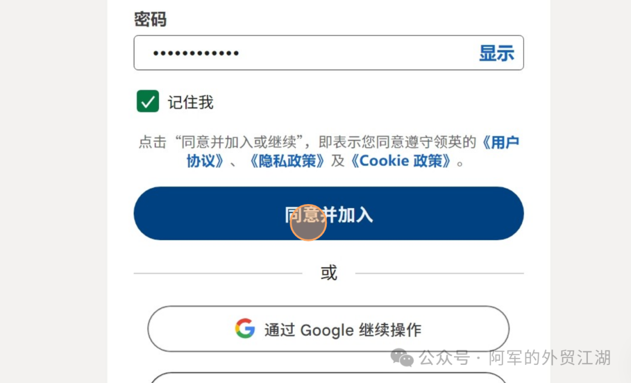Click the 同意并加入 button

click(x=329, y=213)
